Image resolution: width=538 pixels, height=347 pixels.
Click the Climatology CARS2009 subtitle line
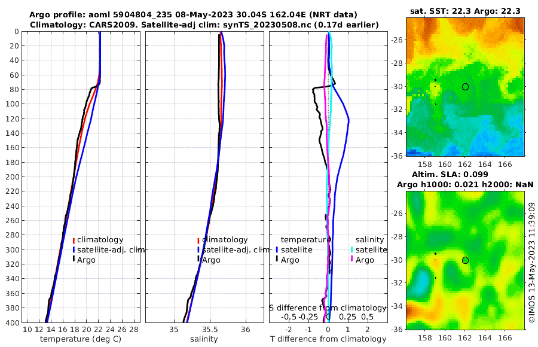click(x=204, y=25)
